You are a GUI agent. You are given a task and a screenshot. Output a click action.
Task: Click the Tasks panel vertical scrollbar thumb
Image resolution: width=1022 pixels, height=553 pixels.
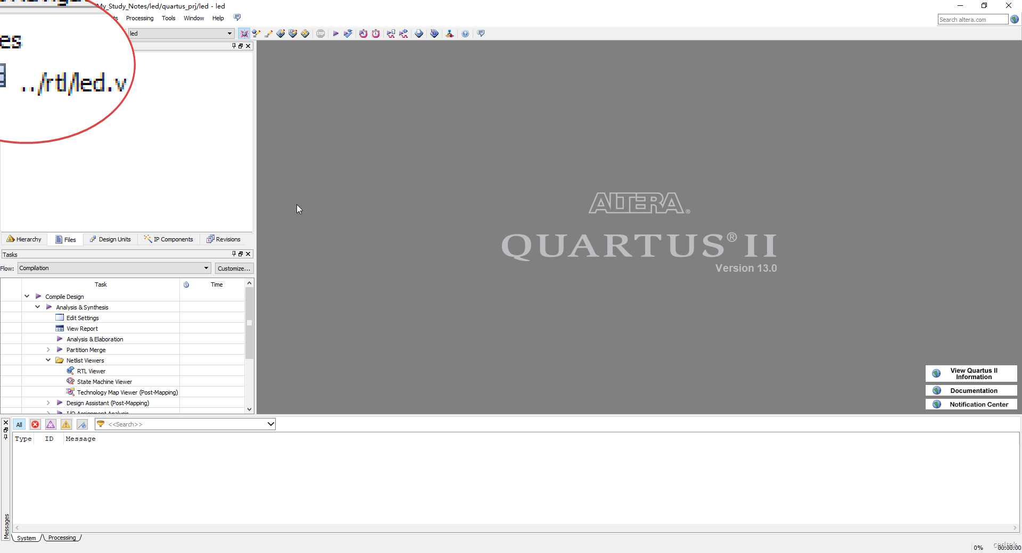click(249, 323)
